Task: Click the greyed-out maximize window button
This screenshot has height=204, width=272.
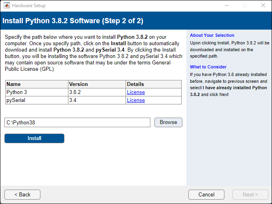Action: pos(245,6)
